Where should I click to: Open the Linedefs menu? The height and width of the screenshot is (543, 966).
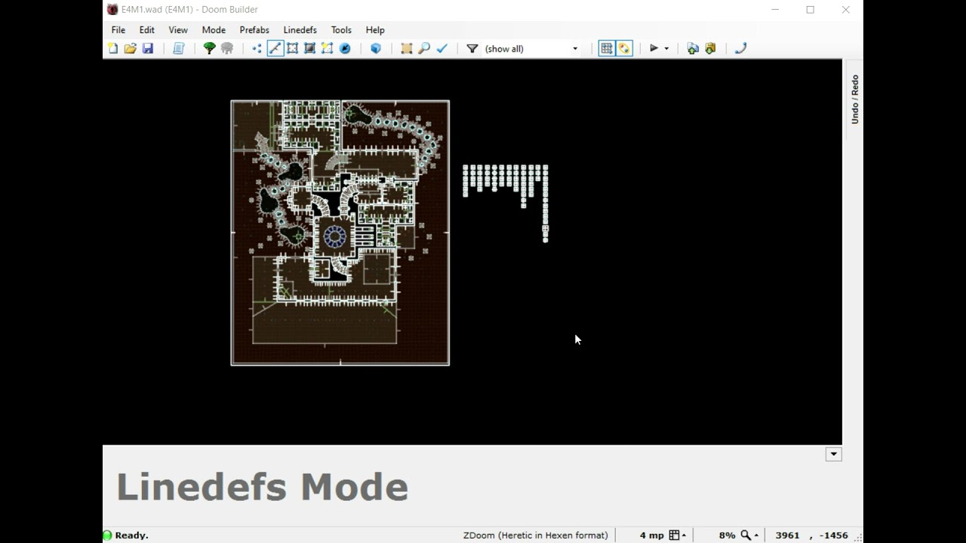point(300,29)
